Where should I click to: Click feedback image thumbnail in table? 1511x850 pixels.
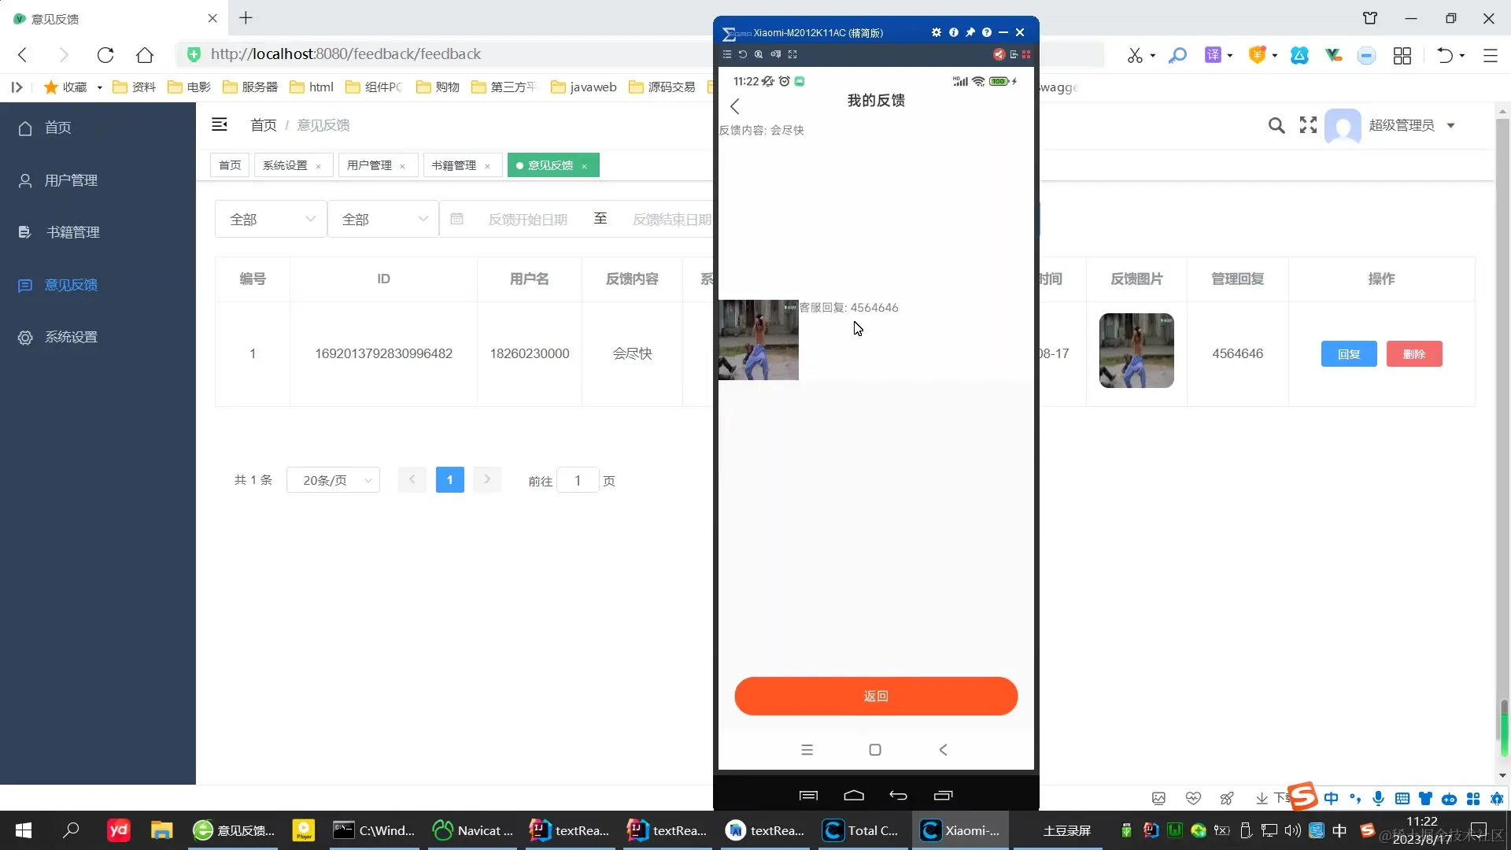click(1136, 351)
